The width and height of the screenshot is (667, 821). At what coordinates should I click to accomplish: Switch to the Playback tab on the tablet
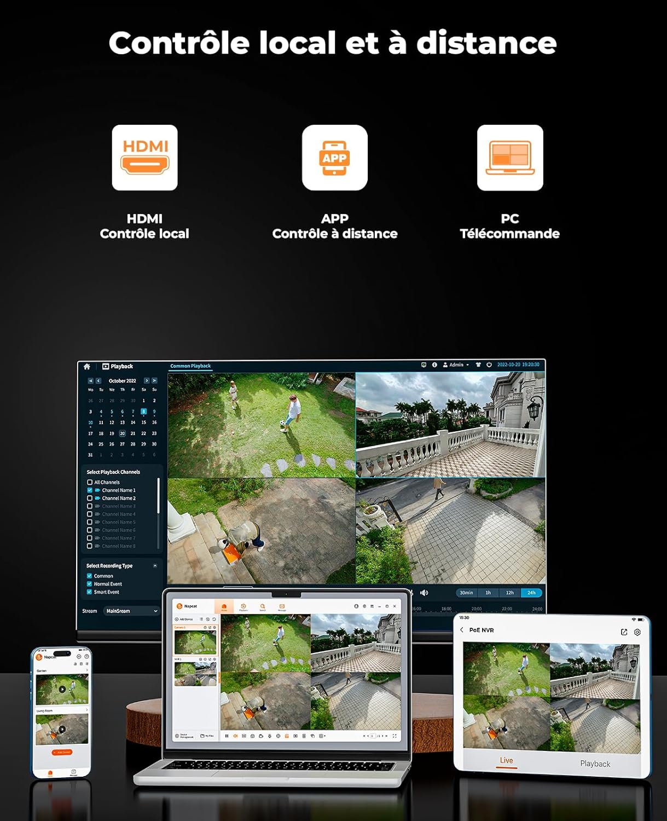click(x=595, y=764)
